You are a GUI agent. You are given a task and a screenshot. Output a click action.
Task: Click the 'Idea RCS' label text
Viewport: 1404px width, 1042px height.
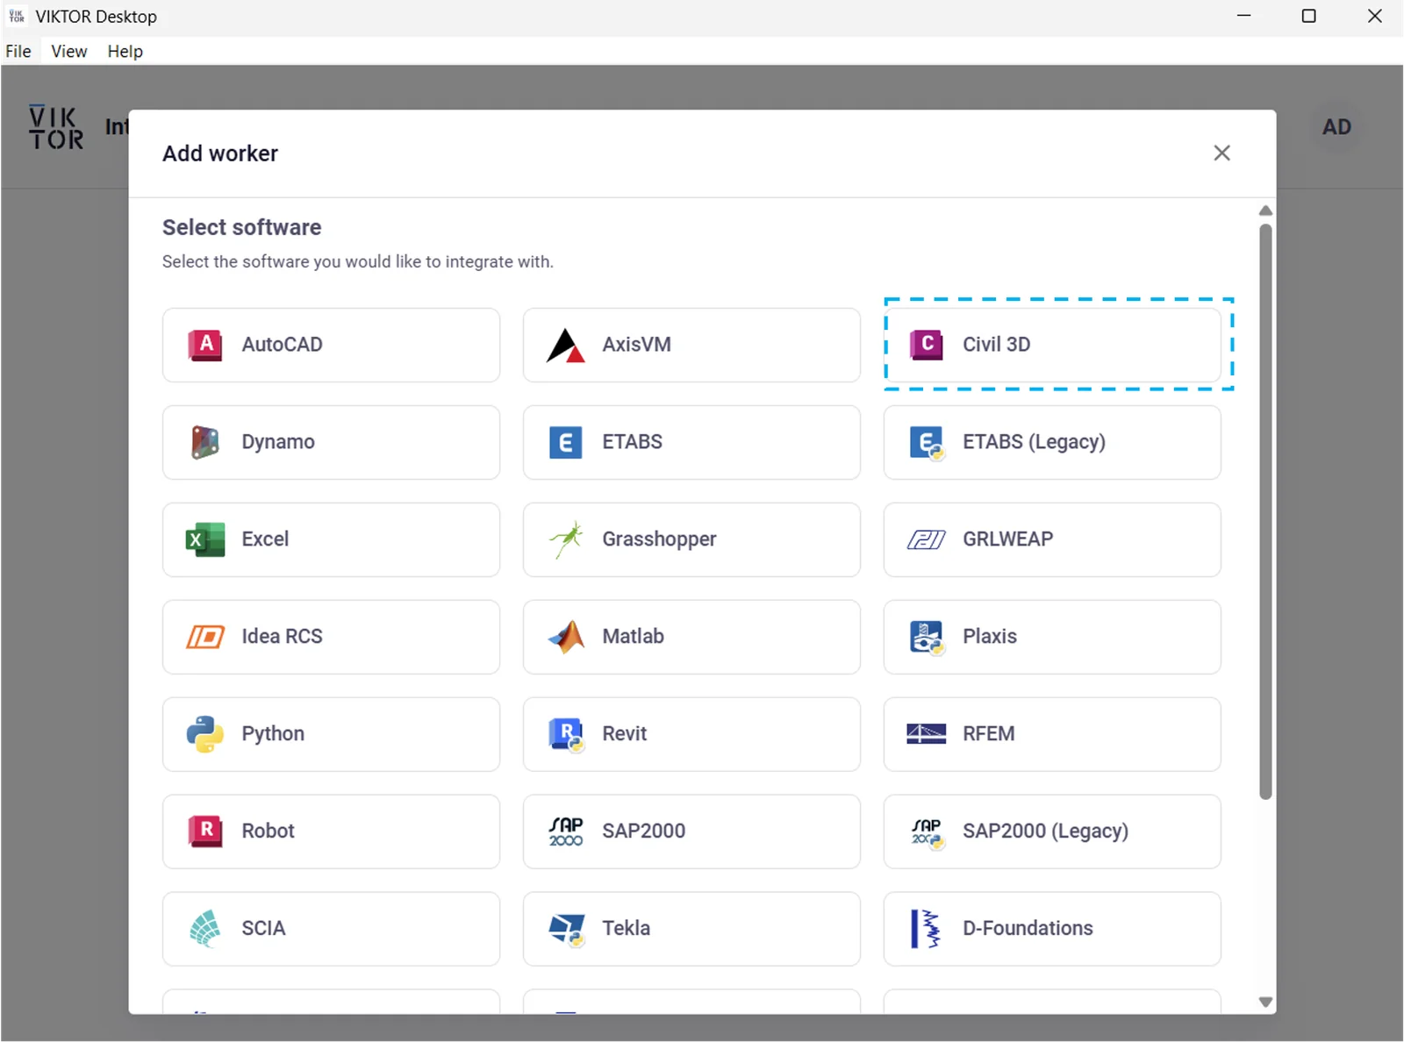point(282,637)
